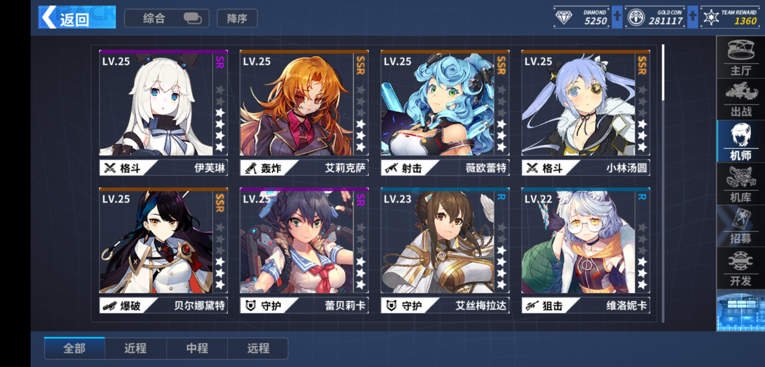
Task: Switch to the 近程 short-range tab
Action: tap(135, 348)
